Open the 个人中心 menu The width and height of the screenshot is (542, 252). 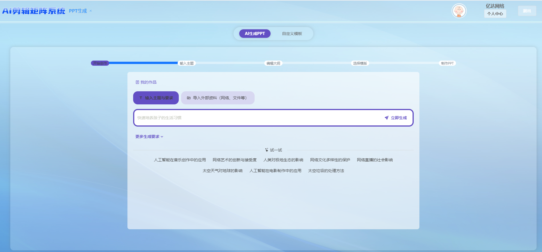[x=495, y=14]
